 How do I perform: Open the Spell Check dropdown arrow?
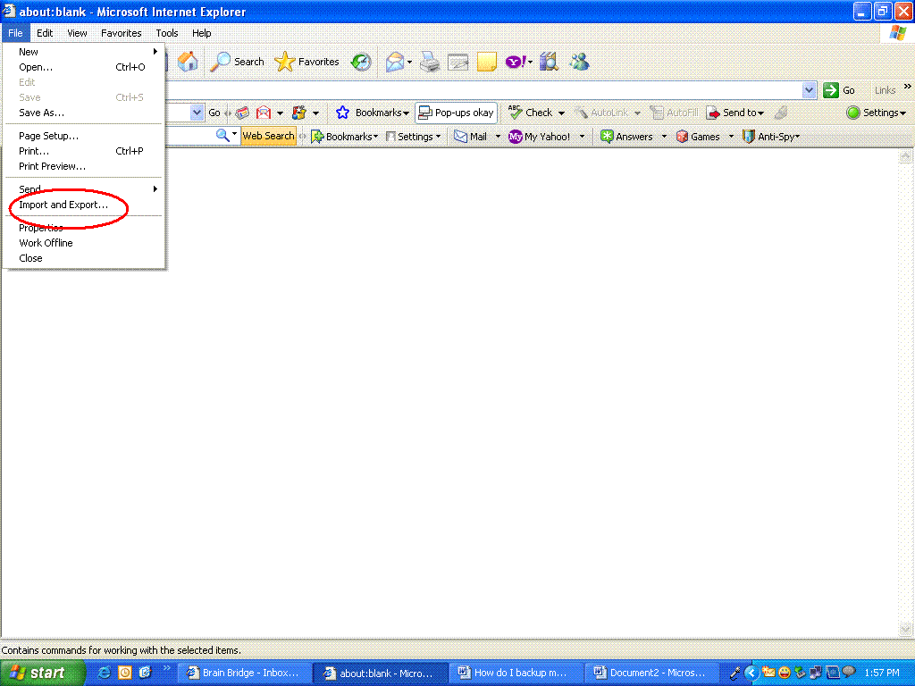561,113
